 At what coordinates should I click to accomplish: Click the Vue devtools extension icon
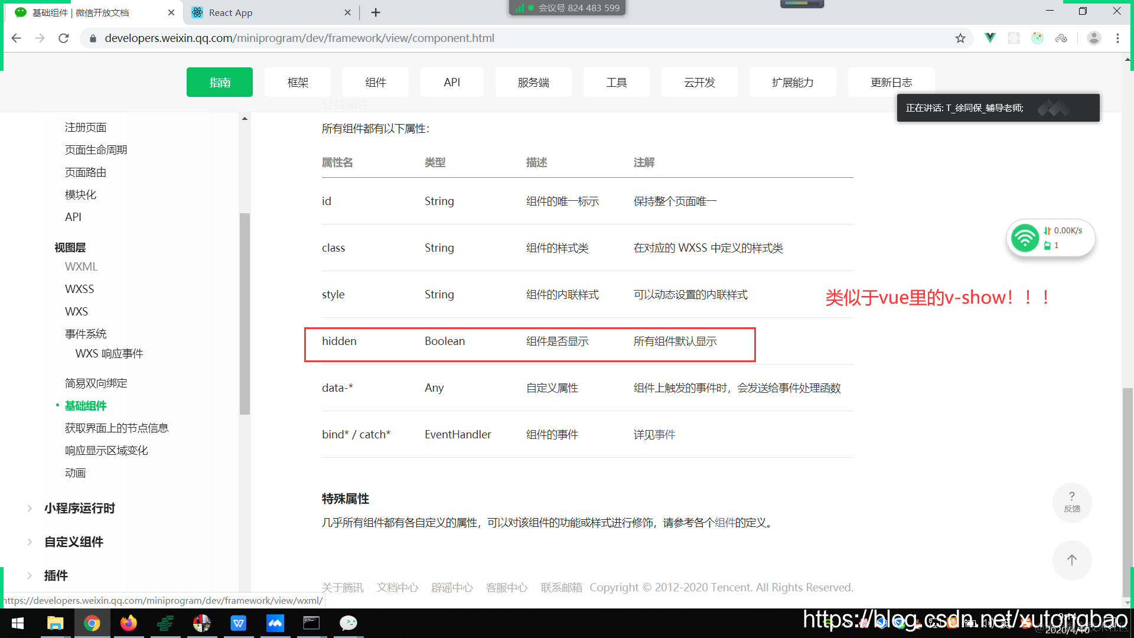[x=990, y=38]
